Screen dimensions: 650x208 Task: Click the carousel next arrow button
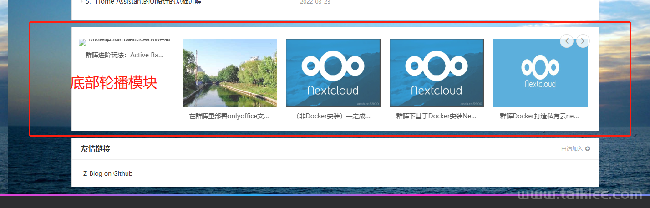click(x=583, y=41)
